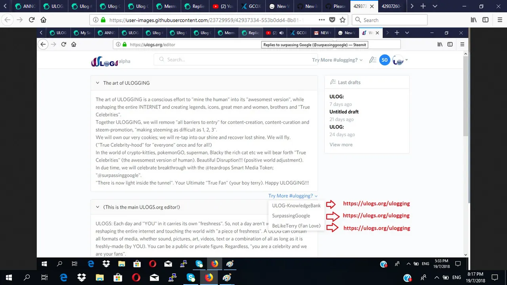Switch to the outer 'Please' GitHub tab
507x285 pixels.
[x=335, y=6]
